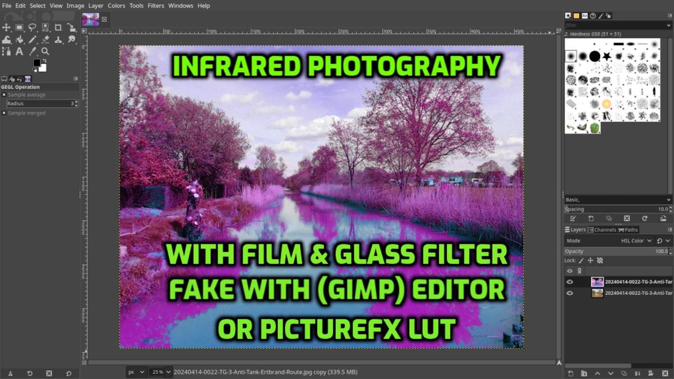Adjust the Radius spinner arrows
The image size is (674, 379).
(x=77, y=104)
